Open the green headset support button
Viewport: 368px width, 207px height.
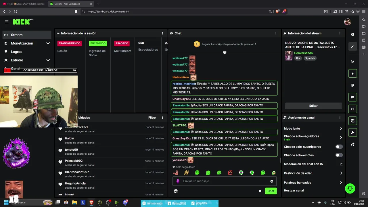click(350, 189)
